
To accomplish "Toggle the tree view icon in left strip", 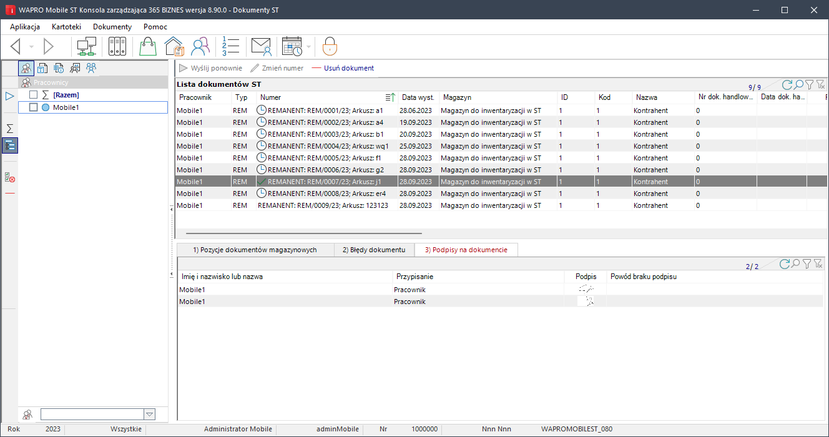I will (10, 145).
